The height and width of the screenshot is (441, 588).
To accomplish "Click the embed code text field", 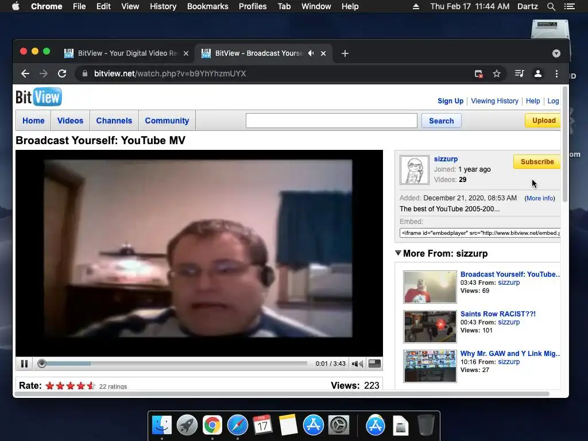I will pos(480,233).
